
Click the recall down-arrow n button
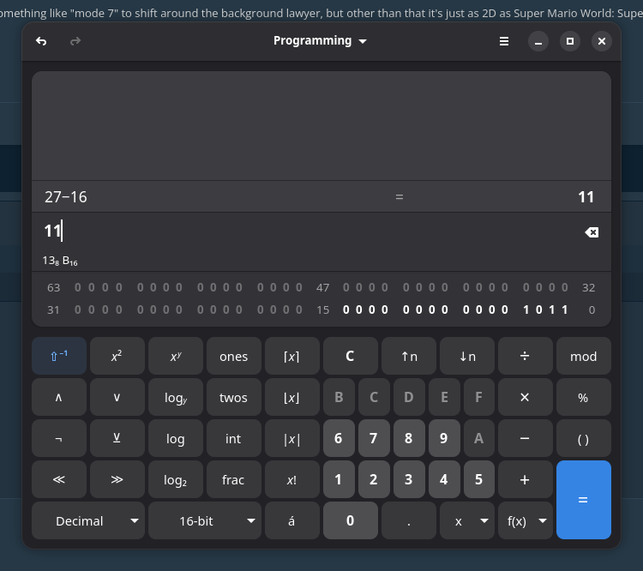click(x=467, y=356)
